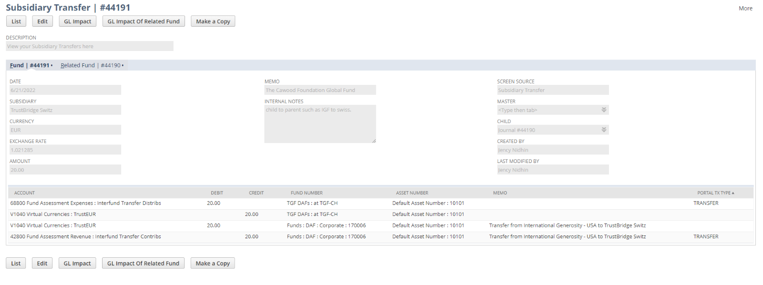Screen dimensions: 763x285
Task: Click the Exchange Rate field
Action: pyautogui.click(x=65, y=150)
